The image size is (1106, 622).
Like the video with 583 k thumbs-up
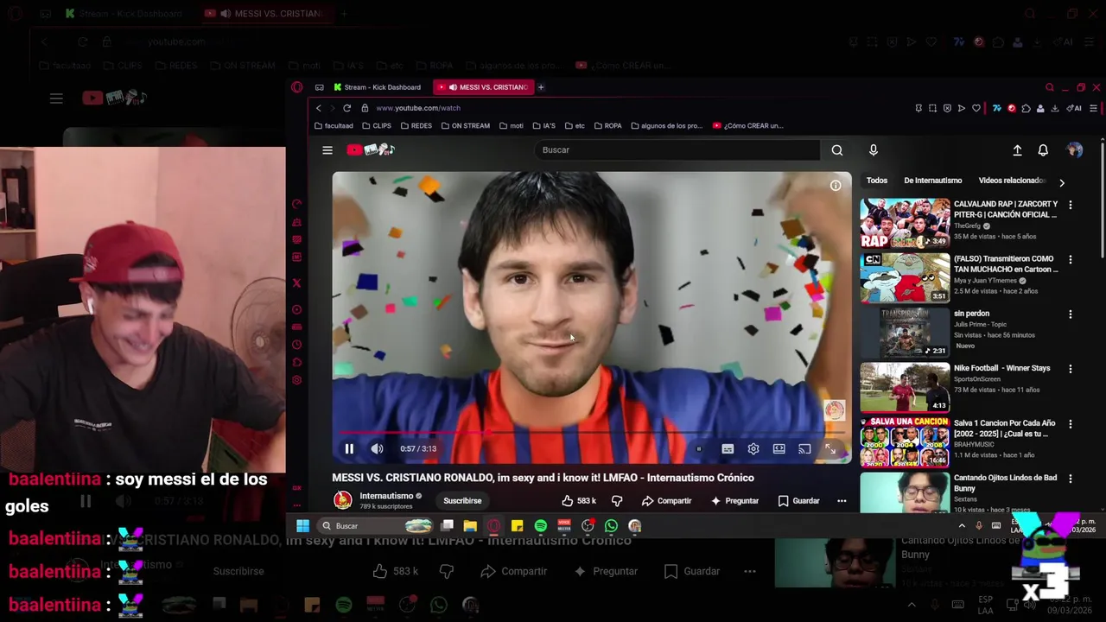(x=579, y=500)
